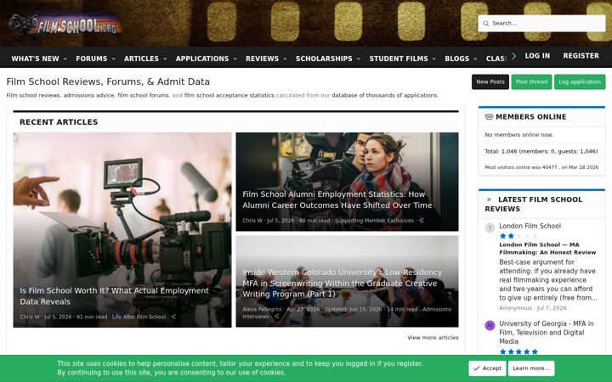Viewport: 612px width, 382px height.
Task: Click the Latest Film School Reviews arrow icon
Action: click(x=489, y=199)
